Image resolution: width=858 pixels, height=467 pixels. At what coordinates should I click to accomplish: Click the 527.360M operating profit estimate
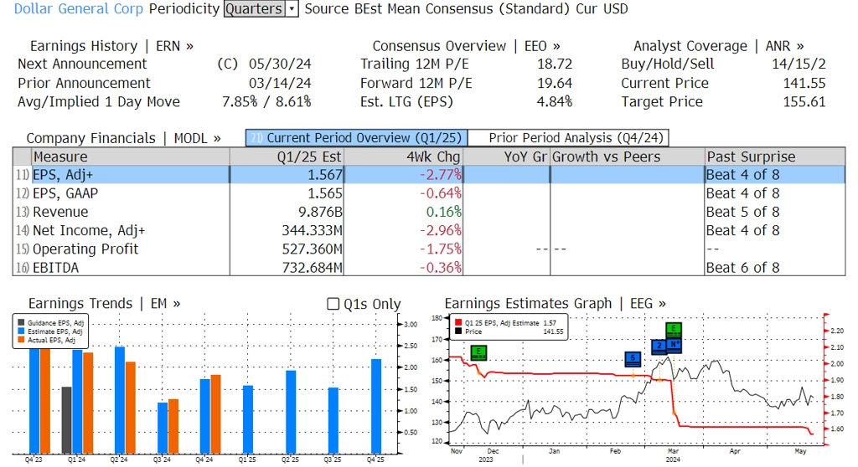point(312,249)
